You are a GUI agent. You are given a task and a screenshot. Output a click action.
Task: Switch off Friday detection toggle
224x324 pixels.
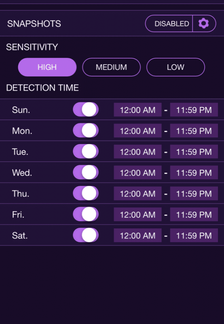[x=86, y=214]
